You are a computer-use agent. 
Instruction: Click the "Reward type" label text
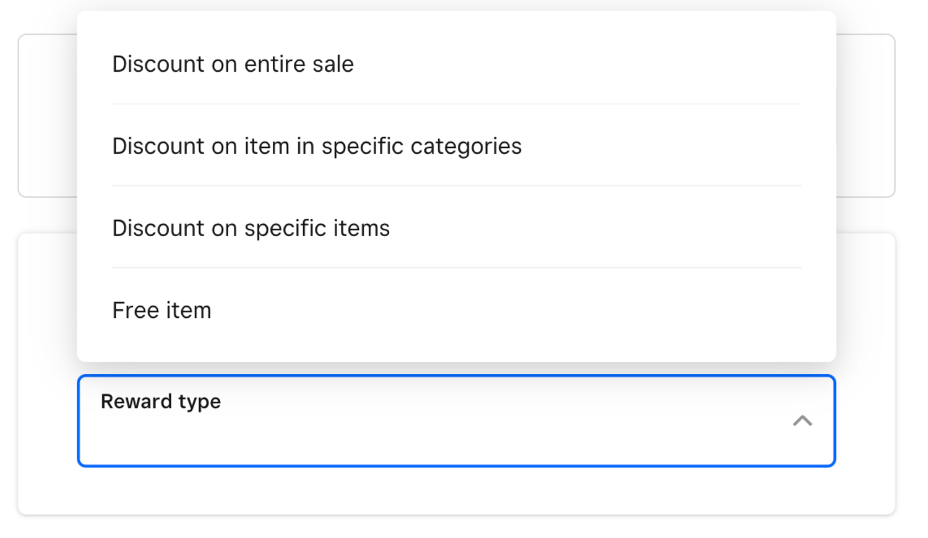coord(161,401)
